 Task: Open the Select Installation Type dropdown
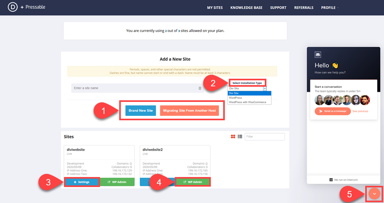click(247, 89)
